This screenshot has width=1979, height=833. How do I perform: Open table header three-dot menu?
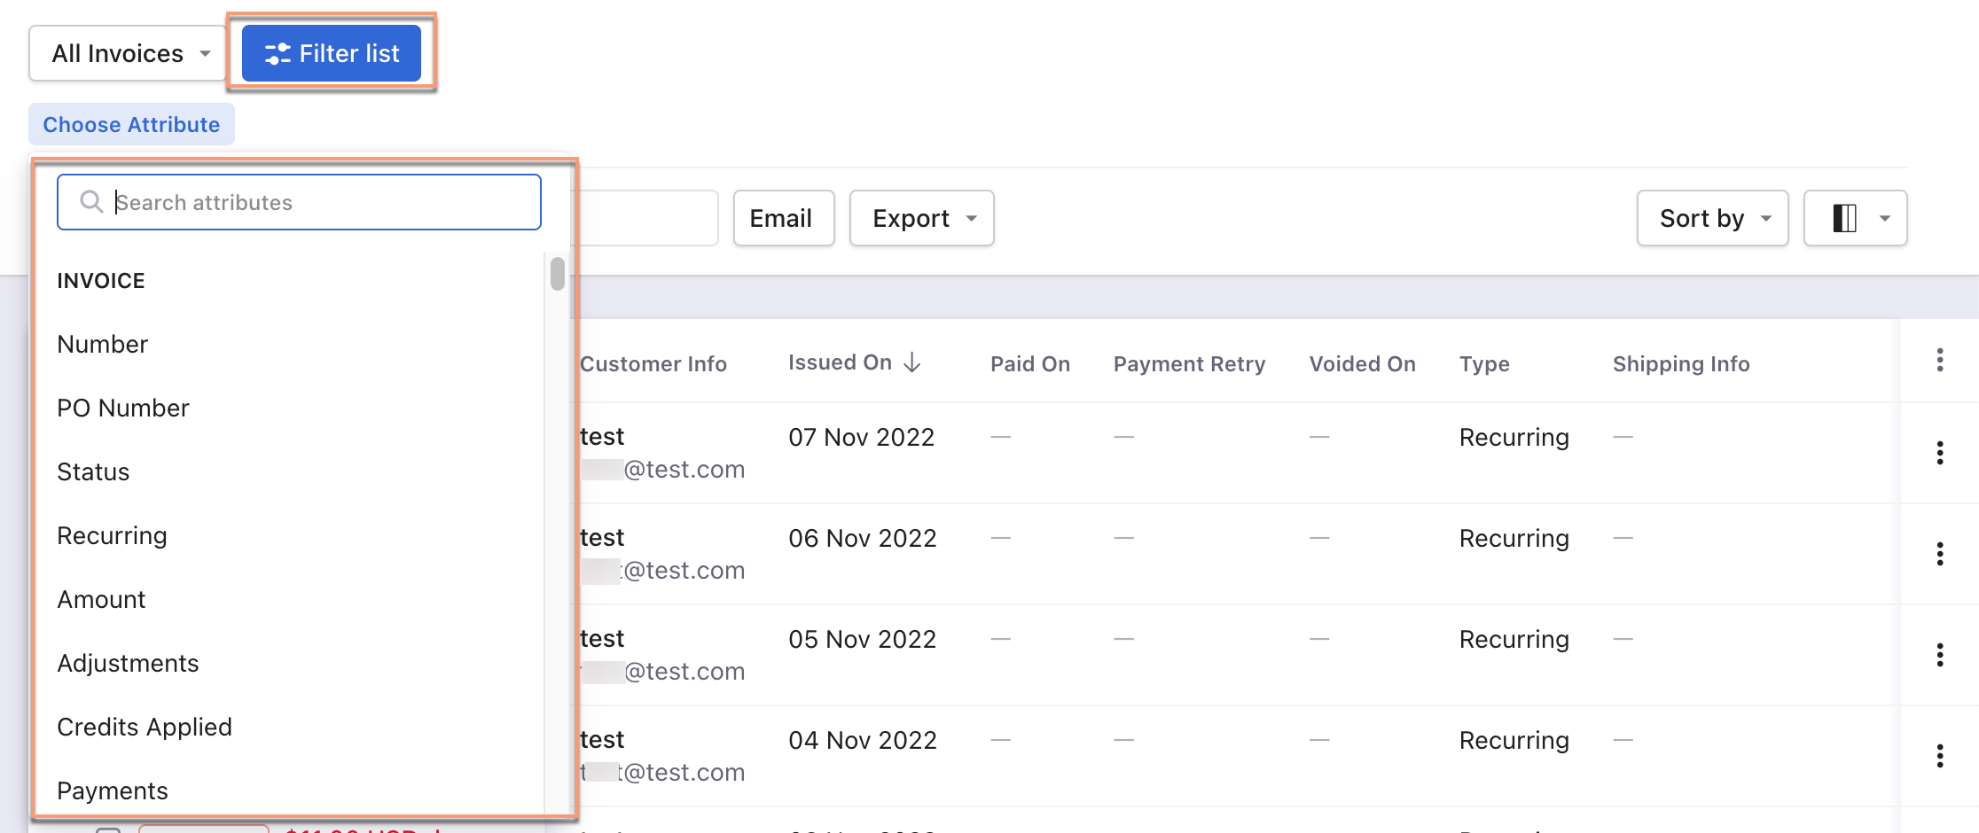[x=1940, y=360]
